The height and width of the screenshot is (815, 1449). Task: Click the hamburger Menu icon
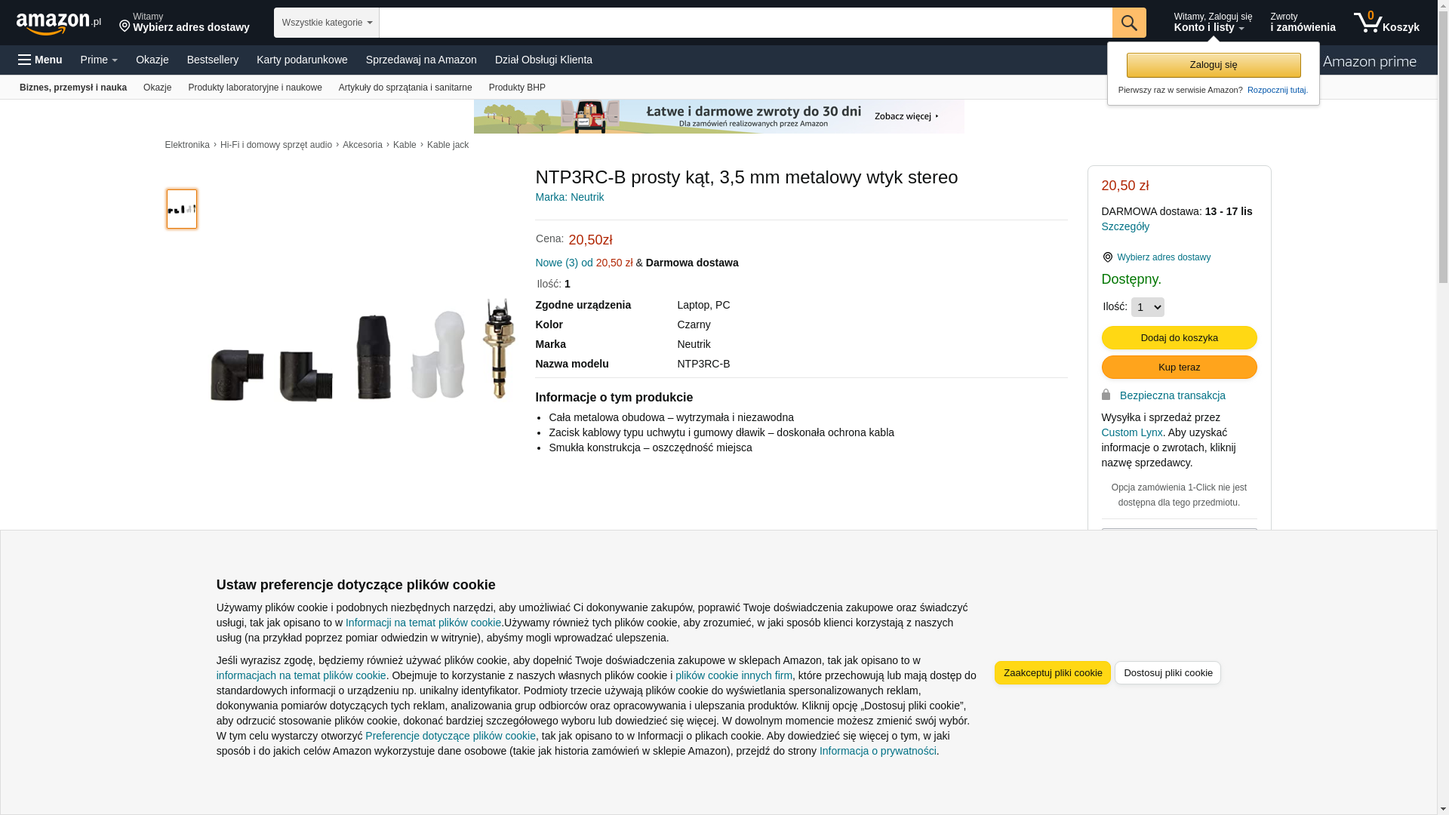pos(25,60)
